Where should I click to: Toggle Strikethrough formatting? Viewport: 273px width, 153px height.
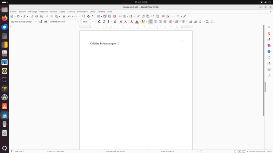click(115, 22)
